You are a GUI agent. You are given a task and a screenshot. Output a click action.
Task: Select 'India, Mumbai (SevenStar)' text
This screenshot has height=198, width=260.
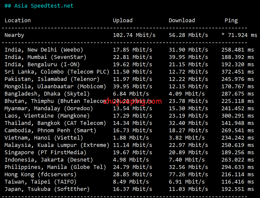[x=45, y=57]
